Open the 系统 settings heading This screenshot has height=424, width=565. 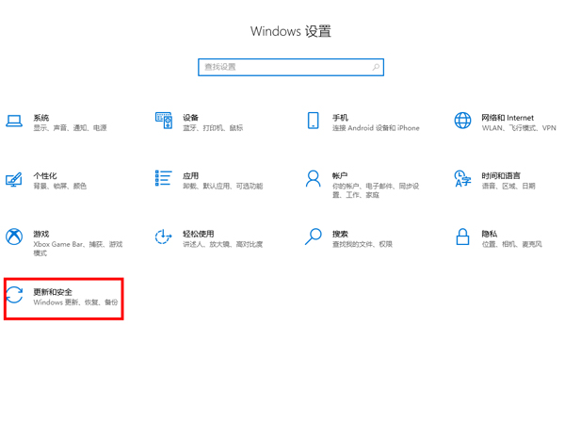[41, 118]
